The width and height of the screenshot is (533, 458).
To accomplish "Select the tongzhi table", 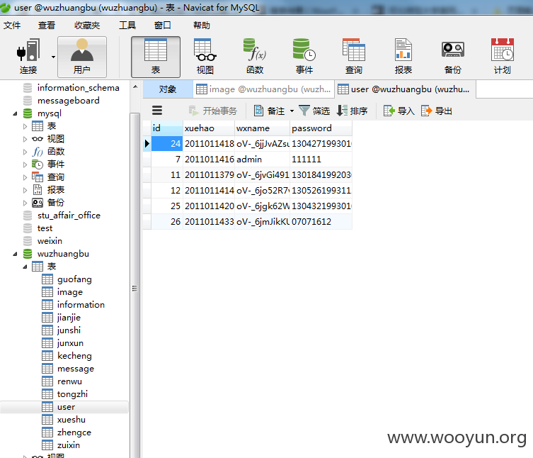I will point(72,394).
